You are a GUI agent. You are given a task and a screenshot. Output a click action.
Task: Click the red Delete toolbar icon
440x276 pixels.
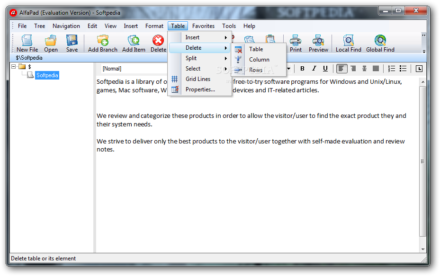click(x=158, y=40)
